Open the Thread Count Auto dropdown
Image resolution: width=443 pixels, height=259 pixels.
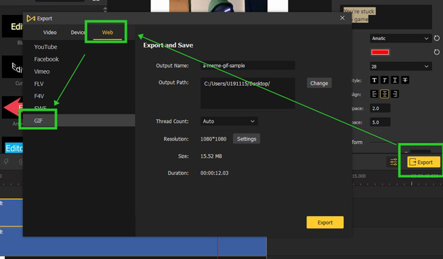coord(229,121)
